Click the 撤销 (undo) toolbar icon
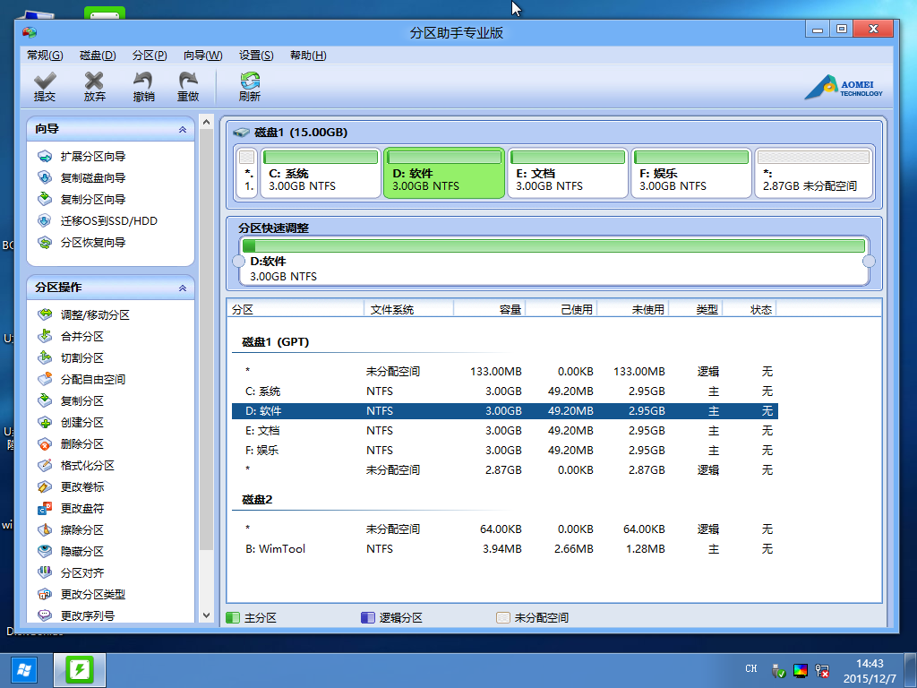 (143, 87)
